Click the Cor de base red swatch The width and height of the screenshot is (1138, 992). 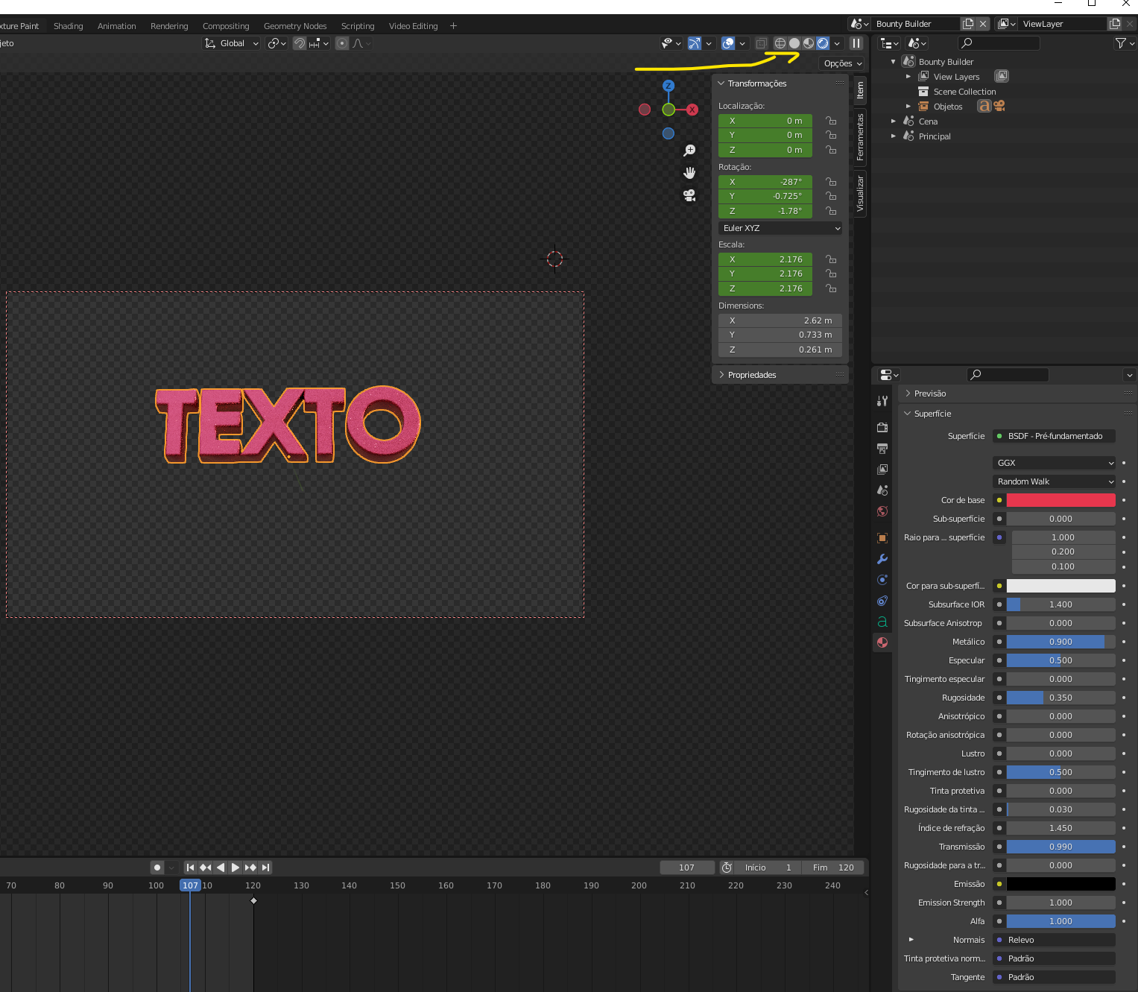(x=1060, y=500)
